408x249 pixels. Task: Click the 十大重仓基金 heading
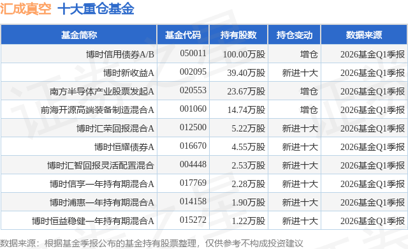click(x=96, y=9)
